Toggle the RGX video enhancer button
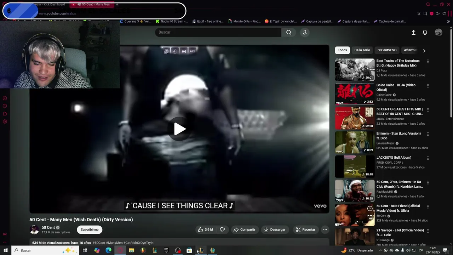Screen dimensions: 453x255 192,51
